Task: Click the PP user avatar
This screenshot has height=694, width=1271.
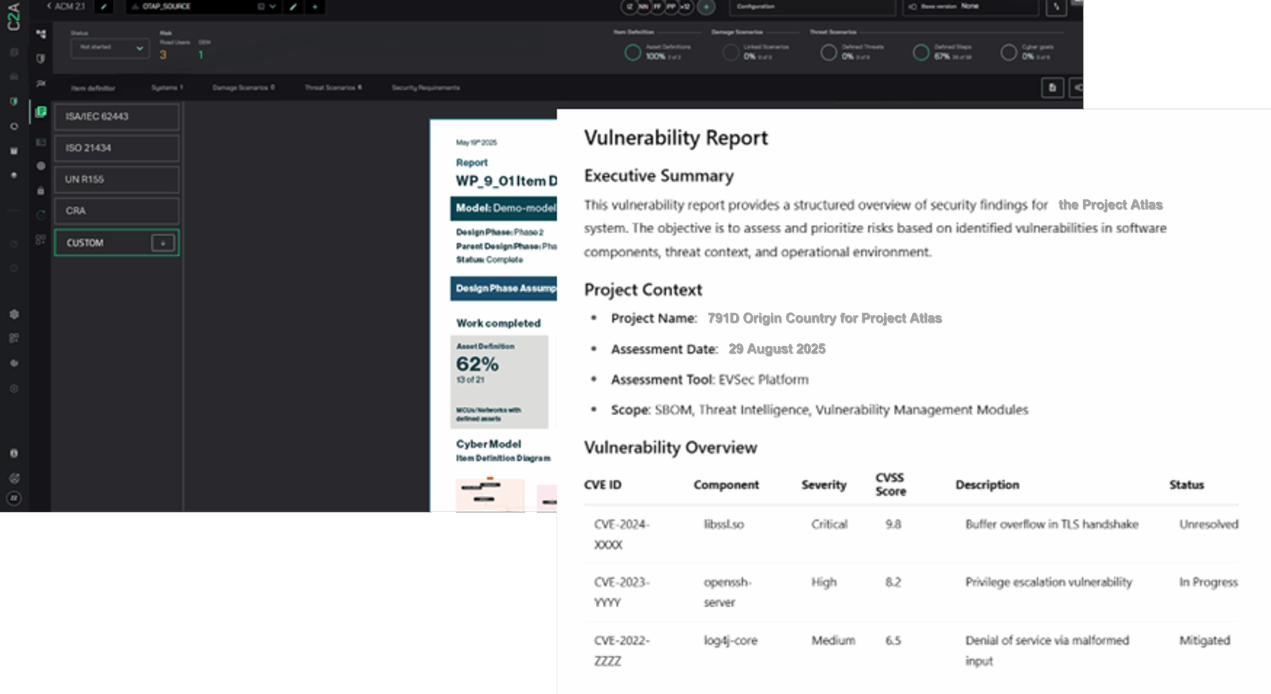Action: coord(671,6)
